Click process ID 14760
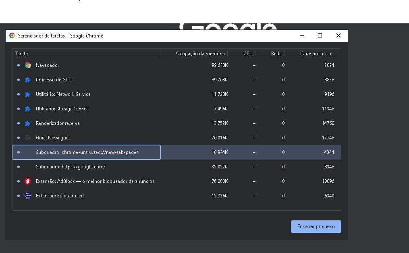Screen dimensions: 409x253 click(328, 123)
